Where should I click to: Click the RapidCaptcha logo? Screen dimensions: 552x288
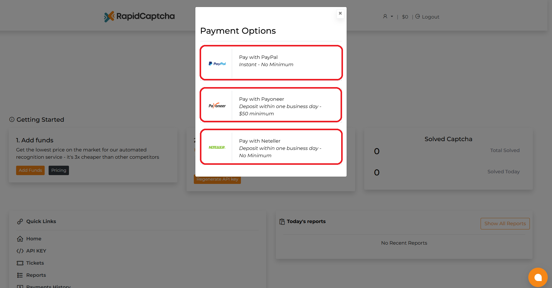pos(139,16)
